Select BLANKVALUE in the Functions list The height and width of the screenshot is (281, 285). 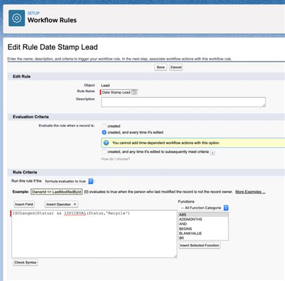pos(203,233)
